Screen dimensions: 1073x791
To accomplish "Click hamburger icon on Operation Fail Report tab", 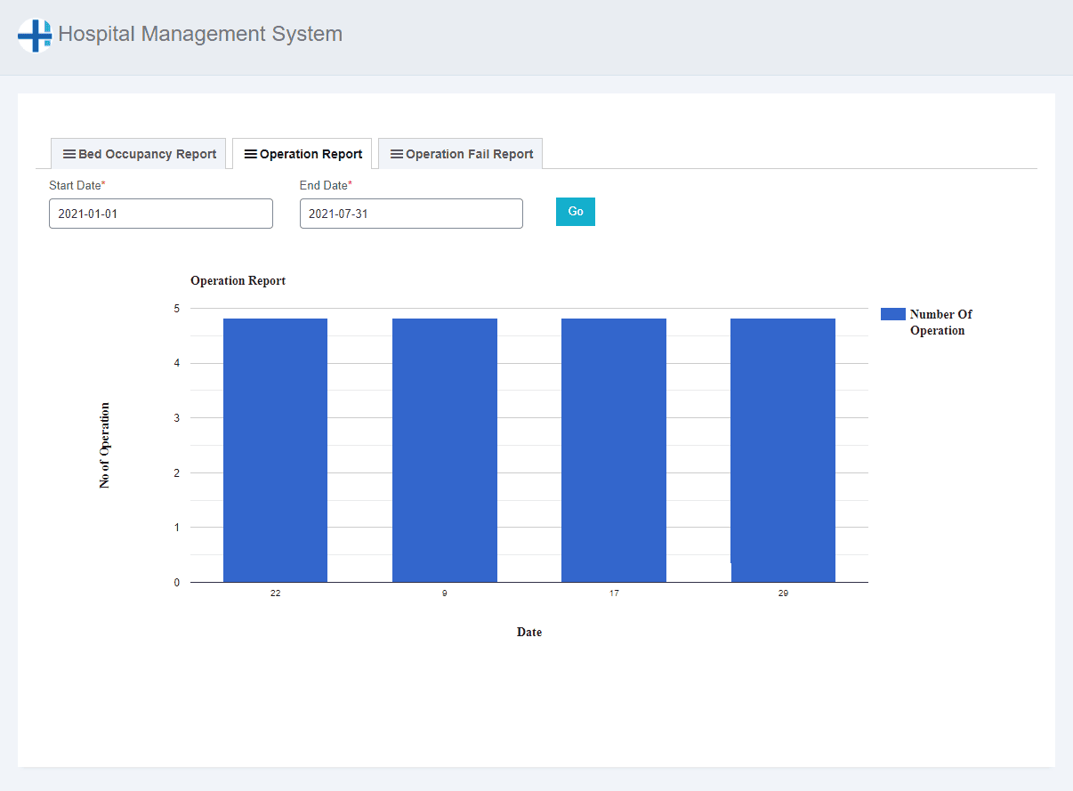I will point(397,154).
